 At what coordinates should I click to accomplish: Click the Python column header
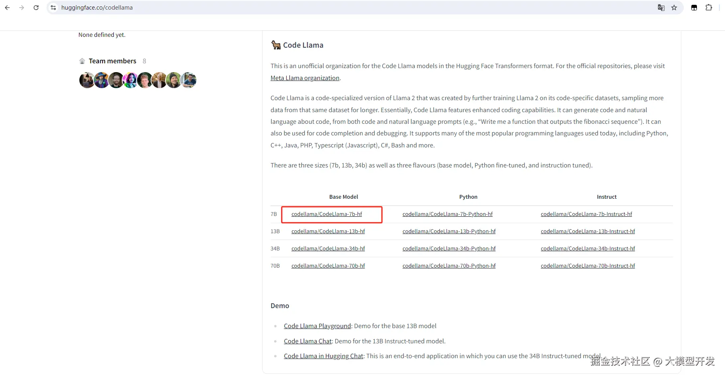point(468,197)
